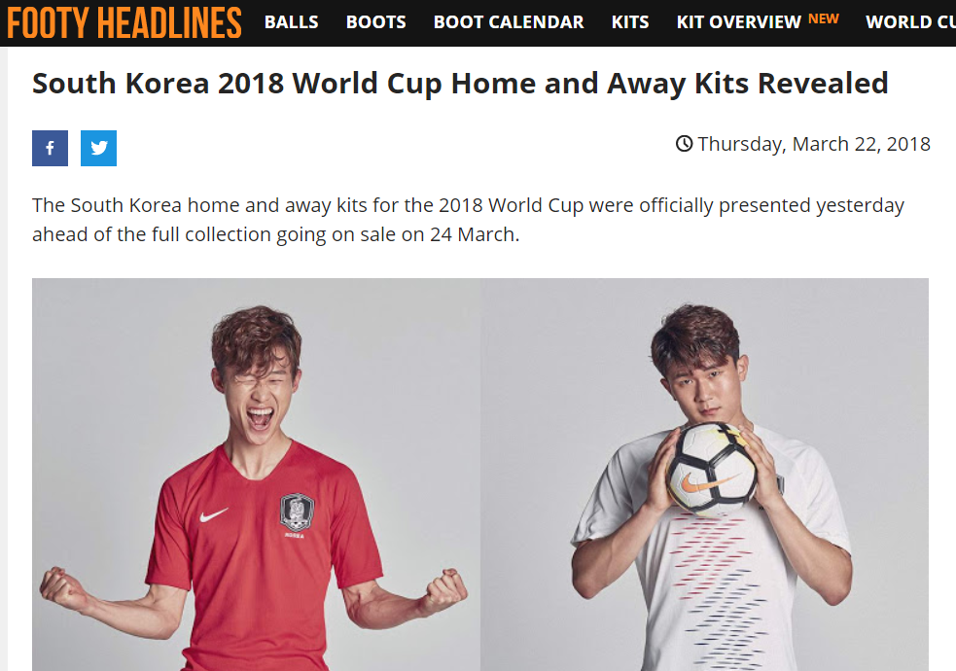Click the Korea crest on red shirt
This screenshot has width=956, height=671.
(297, 512)
